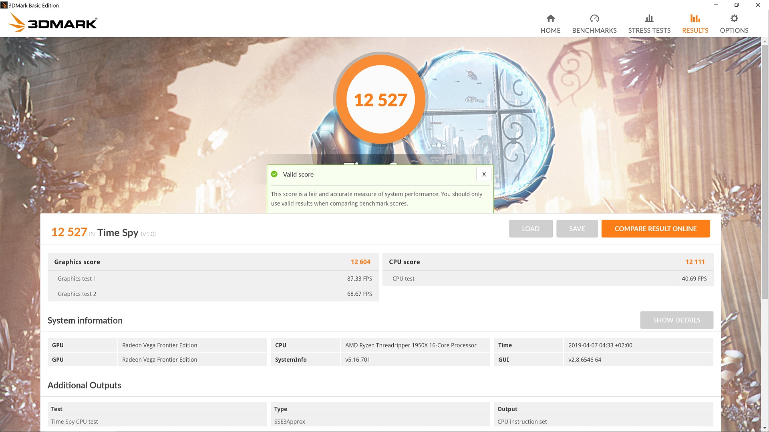
Task: Dismiss the Valid score notification
Action: (x=484, y=174)
